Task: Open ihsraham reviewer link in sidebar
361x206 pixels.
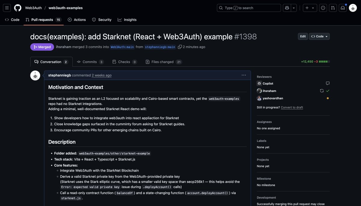Action: click(x=270, y=91)
